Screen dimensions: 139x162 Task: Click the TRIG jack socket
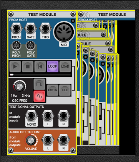pyautogui.click(x=45, y=28)
